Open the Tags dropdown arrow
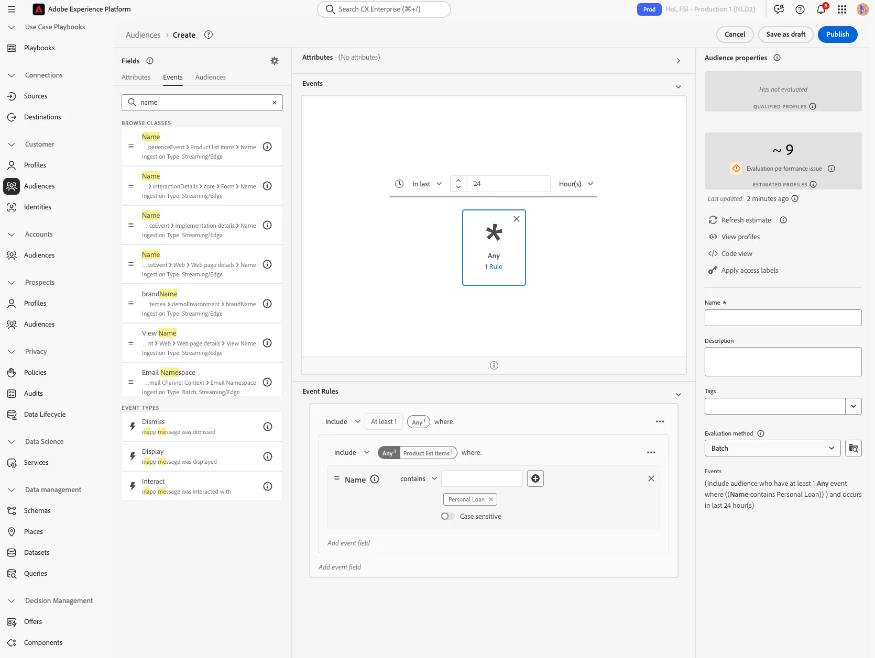Image resolution: width=875 pixels, height=658 pixels. click(854, 406)
